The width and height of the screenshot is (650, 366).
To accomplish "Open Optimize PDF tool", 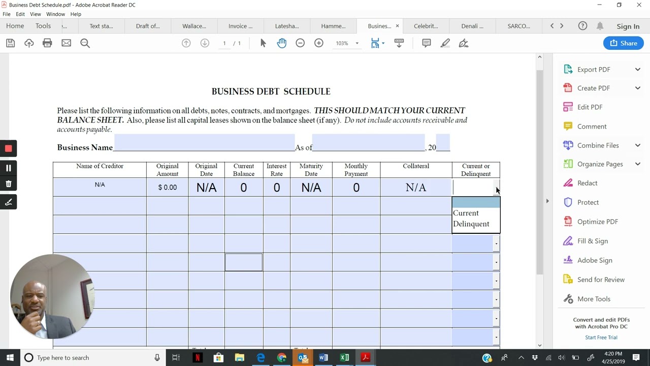I will point(597,222).
